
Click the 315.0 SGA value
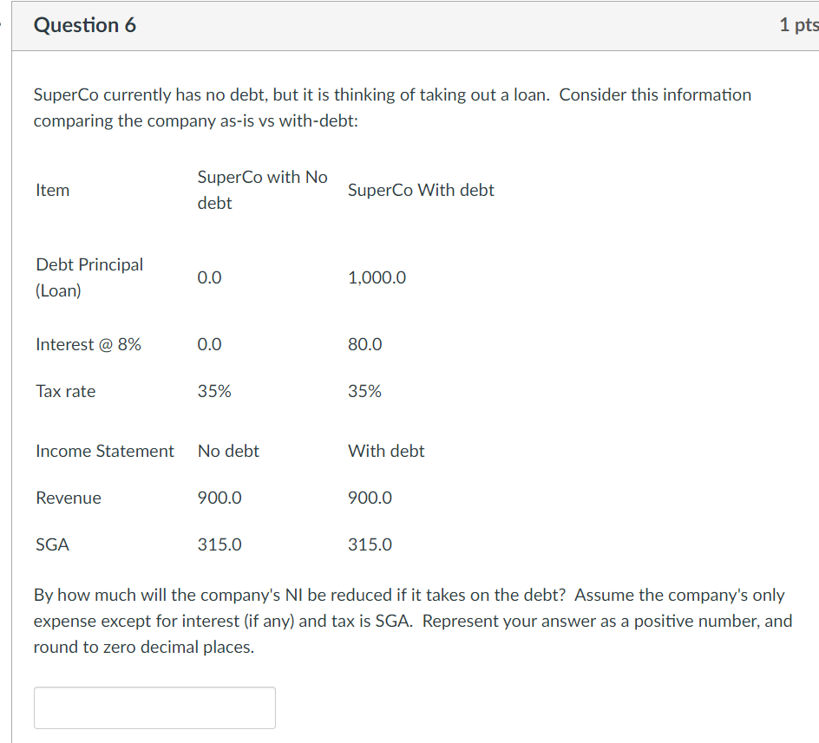click(219, 544)
